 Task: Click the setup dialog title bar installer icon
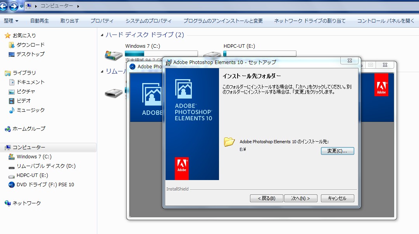tap(168, 62)
